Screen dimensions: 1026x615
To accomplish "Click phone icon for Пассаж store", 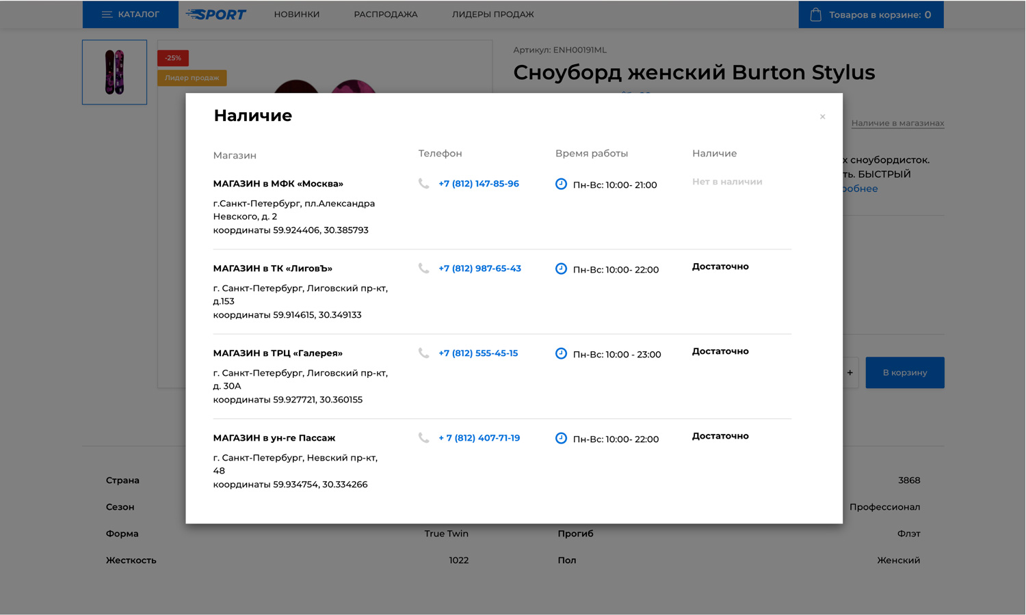I will (424, 438).
